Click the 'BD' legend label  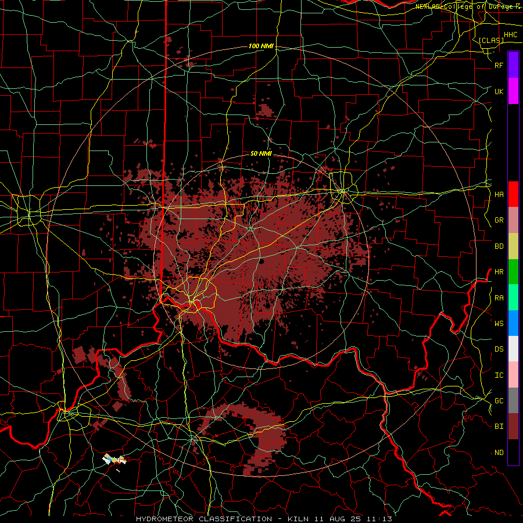499,246
